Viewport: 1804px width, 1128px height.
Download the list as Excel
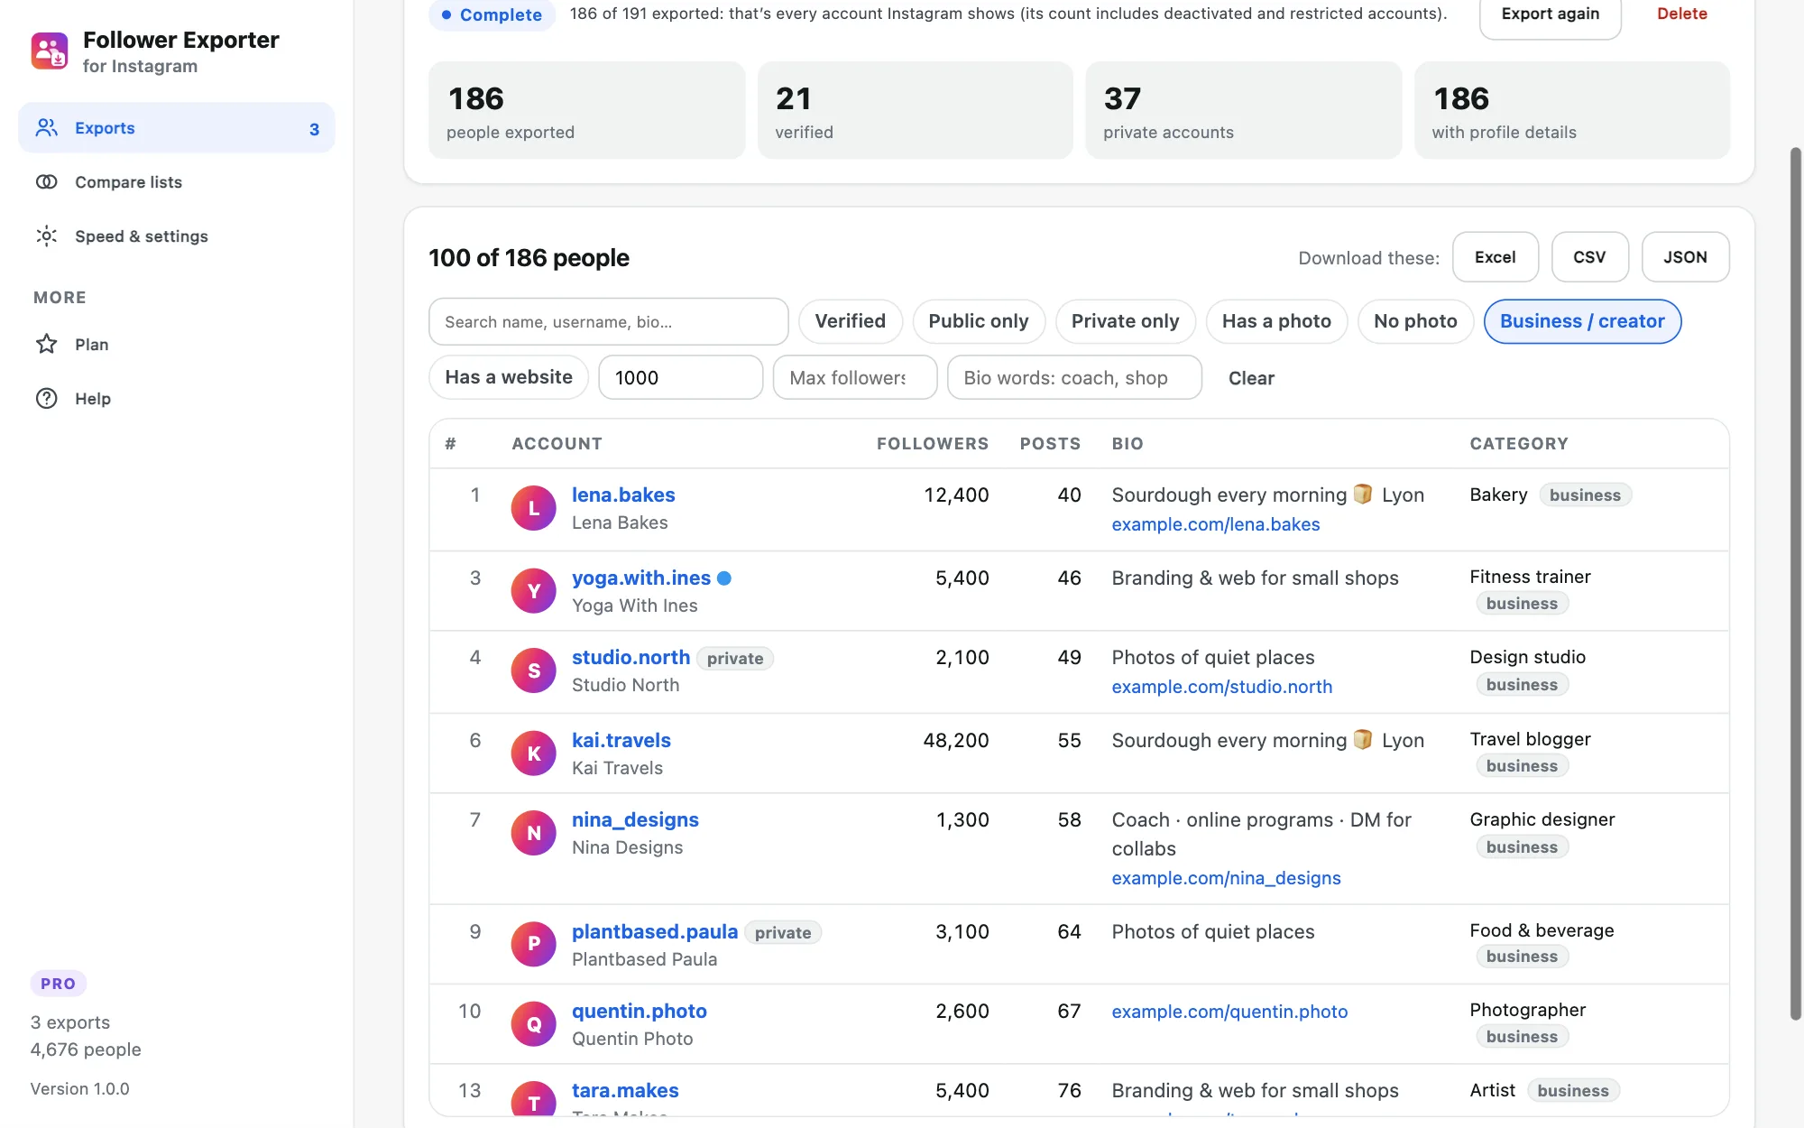(1496, 257)
